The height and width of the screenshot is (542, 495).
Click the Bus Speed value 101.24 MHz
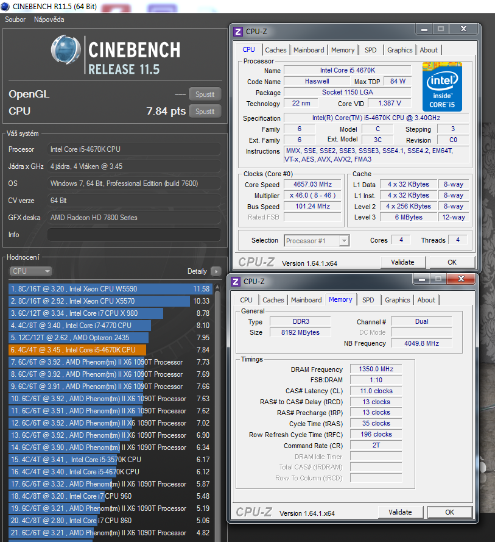pyautogui.click(x=312, y=206)
